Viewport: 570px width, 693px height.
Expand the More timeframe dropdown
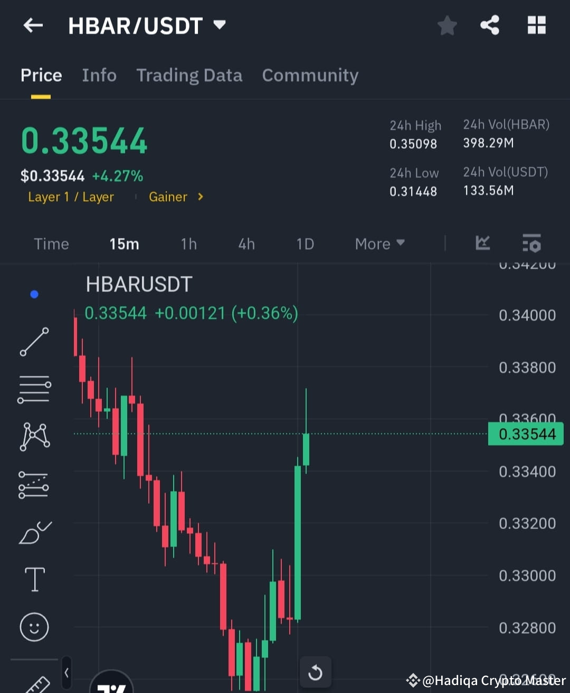[379, 244]
